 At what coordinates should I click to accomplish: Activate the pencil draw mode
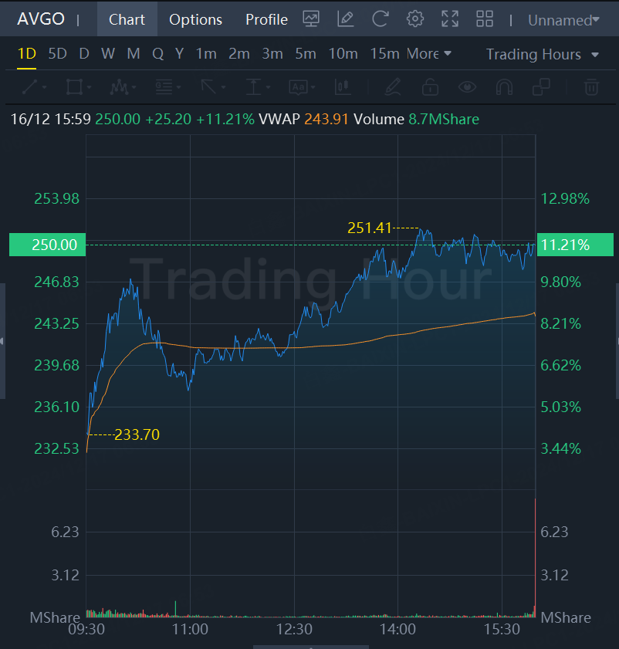393,87
